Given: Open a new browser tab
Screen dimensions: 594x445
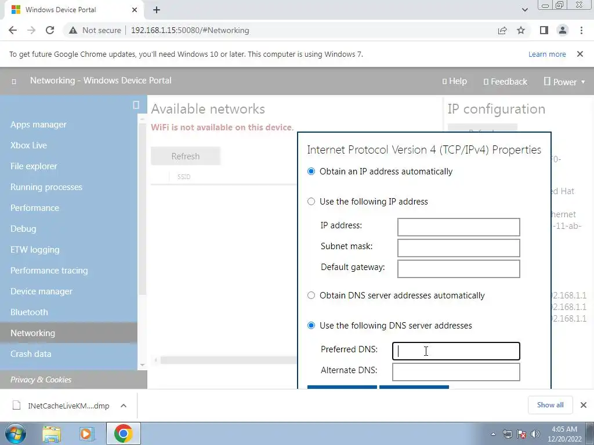Looking at the screenshot, I should 157,10.
